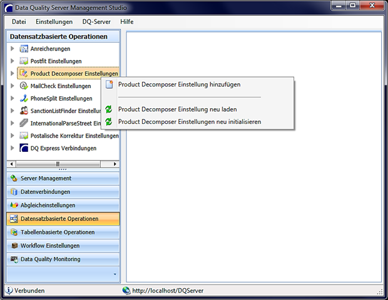This screenshot has width=388, height=300.
Task: Expand the Postfit Einstellungen node
Action: click(x=12, y=61)
